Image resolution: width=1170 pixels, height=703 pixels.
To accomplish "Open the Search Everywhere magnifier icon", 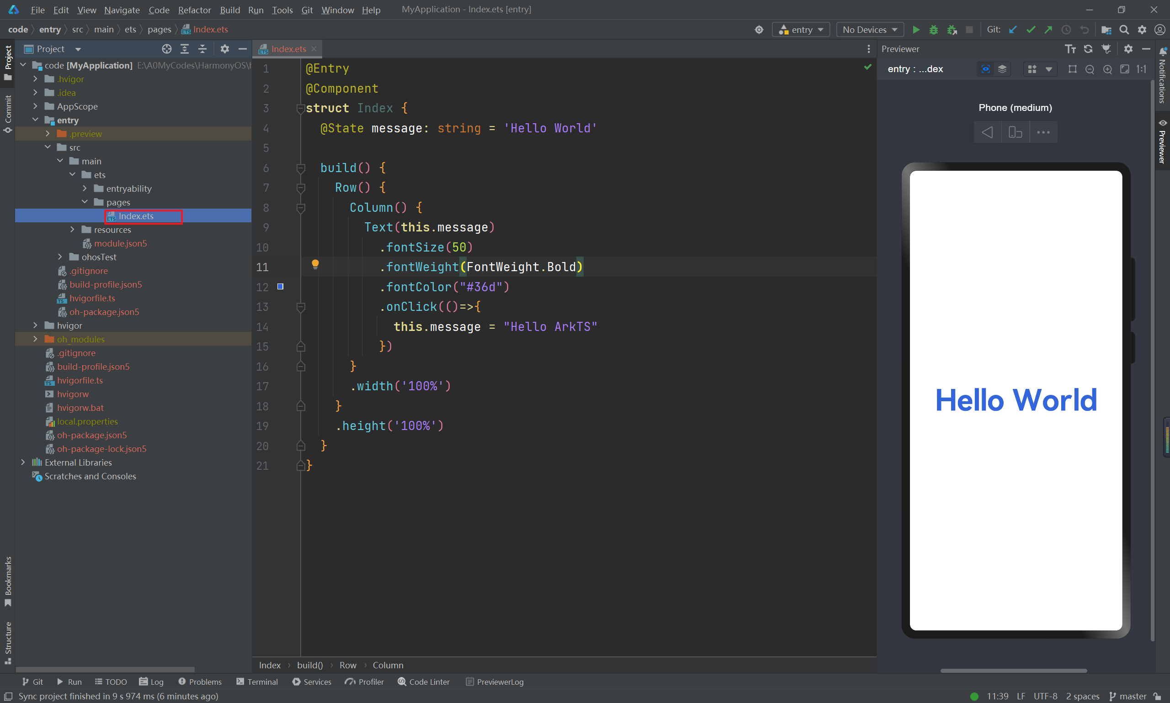I will pos(1124,30).
